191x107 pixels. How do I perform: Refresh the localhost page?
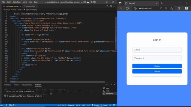127,8
